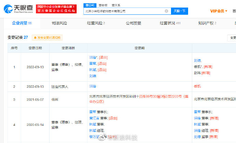This screenshot has width=236, height=143.
Task: Click the bell icon in the change-alert button
Action: click(35, 38)
